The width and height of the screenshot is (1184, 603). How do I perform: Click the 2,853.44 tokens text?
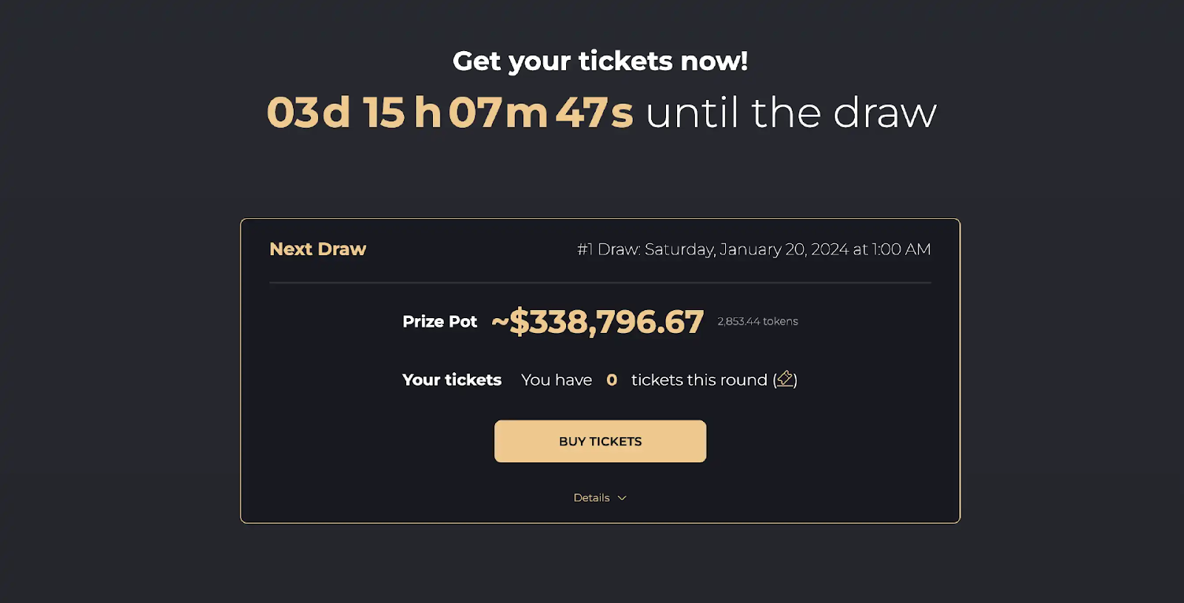click(x=757, y=322)
